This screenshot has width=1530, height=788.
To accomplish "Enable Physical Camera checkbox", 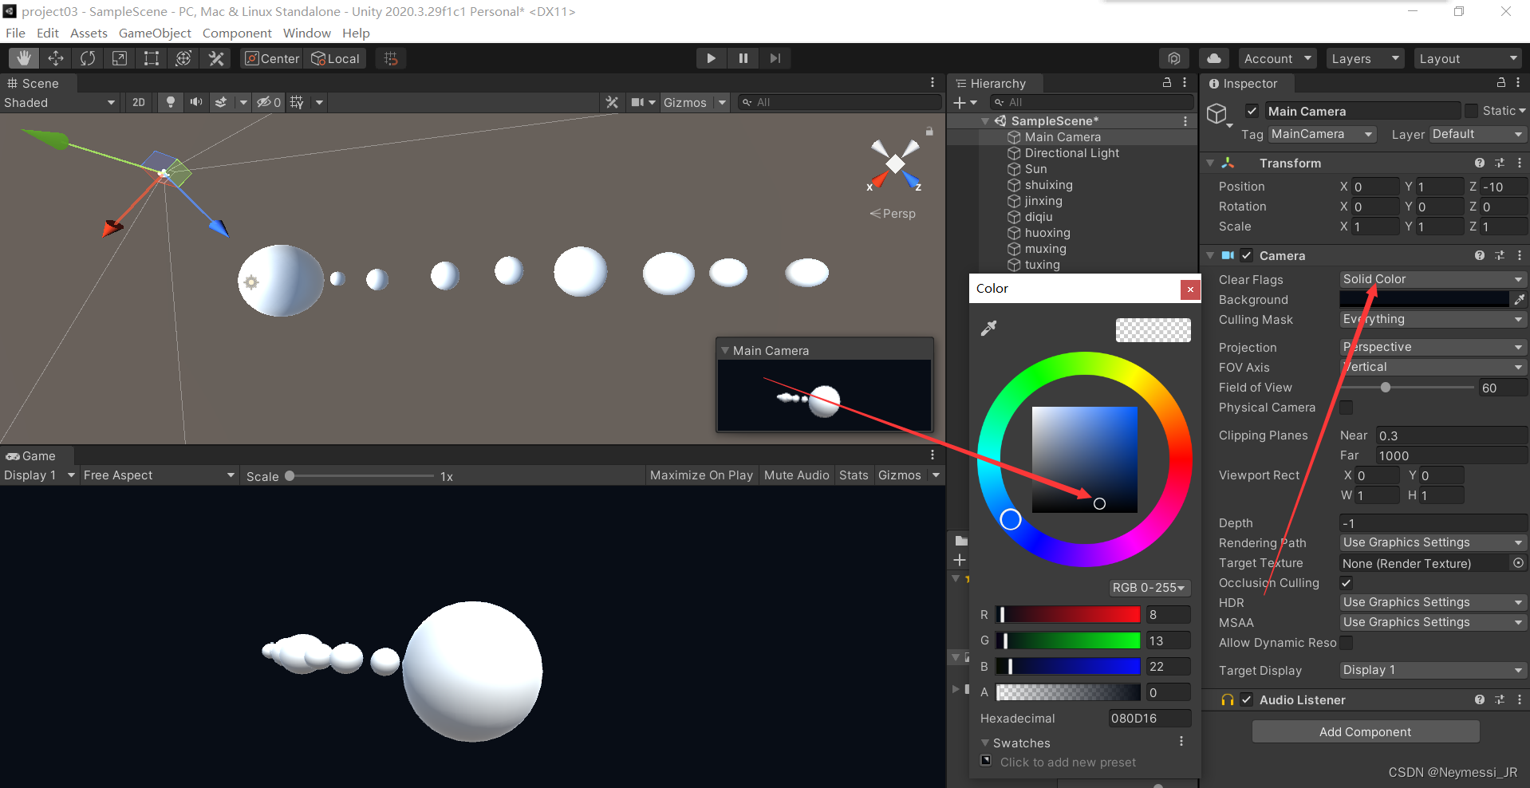I will tap(1347, 408).
